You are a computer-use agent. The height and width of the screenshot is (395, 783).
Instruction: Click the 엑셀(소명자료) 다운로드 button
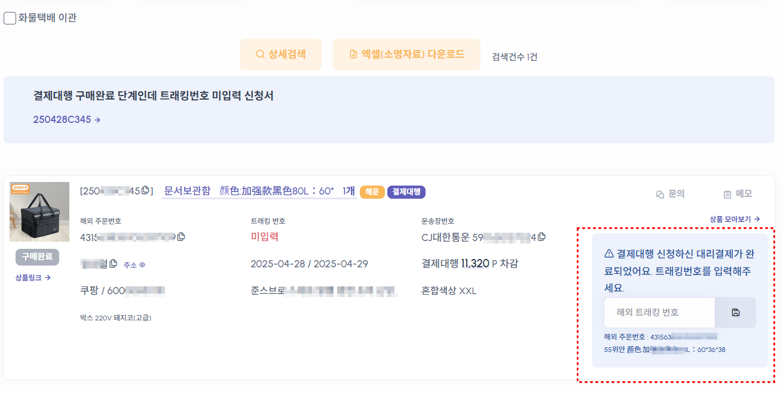point(406,54)
